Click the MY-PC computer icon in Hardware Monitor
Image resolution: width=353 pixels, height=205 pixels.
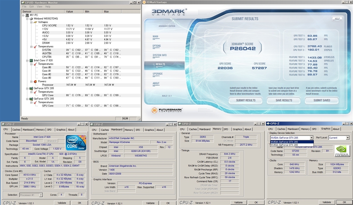point(27,15)
